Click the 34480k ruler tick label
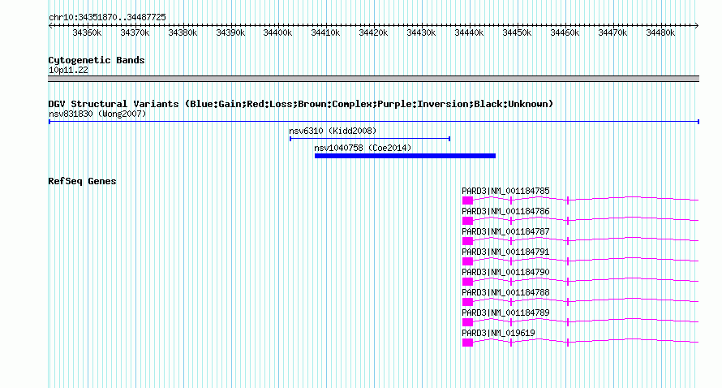The width and height of the screenshot is (722, 388). pyautogui.click(x=661, y=32)
